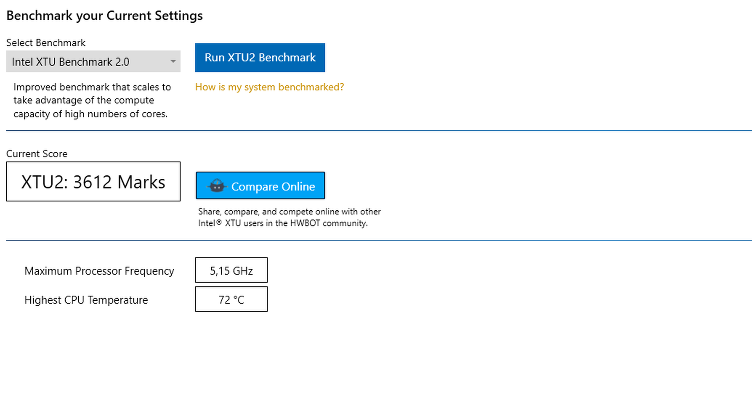This screenshot has width=752, height=413.
Task: Run the XTU2 Benchmark
Action: pyautogui.click(x=260, y=57)
